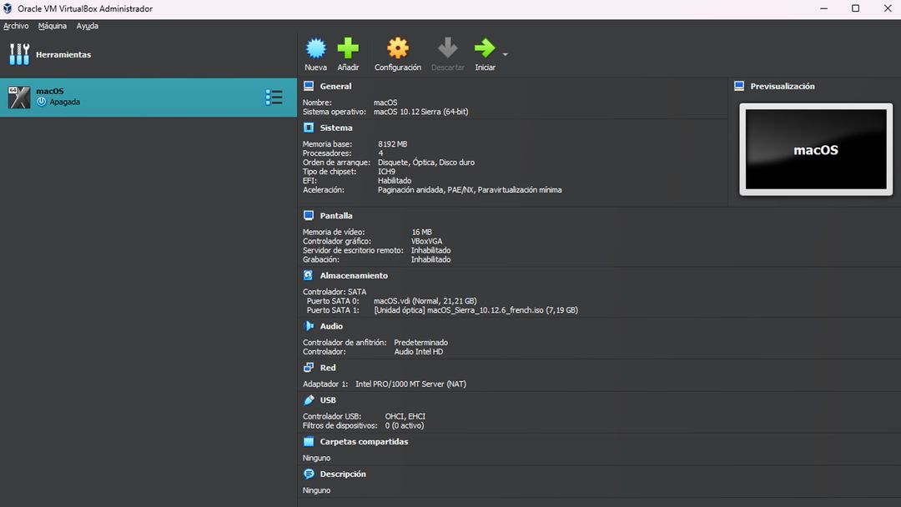
Task: Click the Descartar button
Action: click(x=447, y=48)
